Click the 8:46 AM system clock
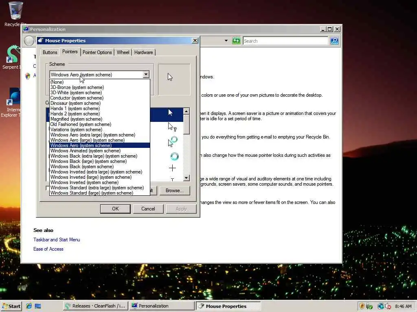This screenshot has width=417, height=312. (x=403, y=306)
